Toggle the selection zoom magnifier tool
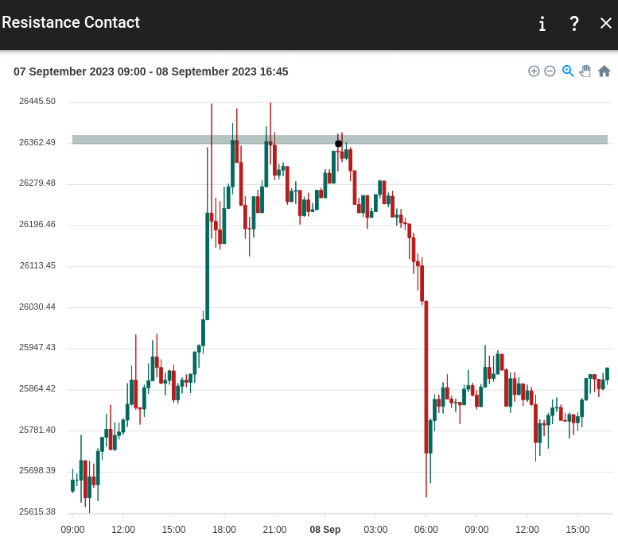Viewport: 618px width, 548px height. pos(568,71)
